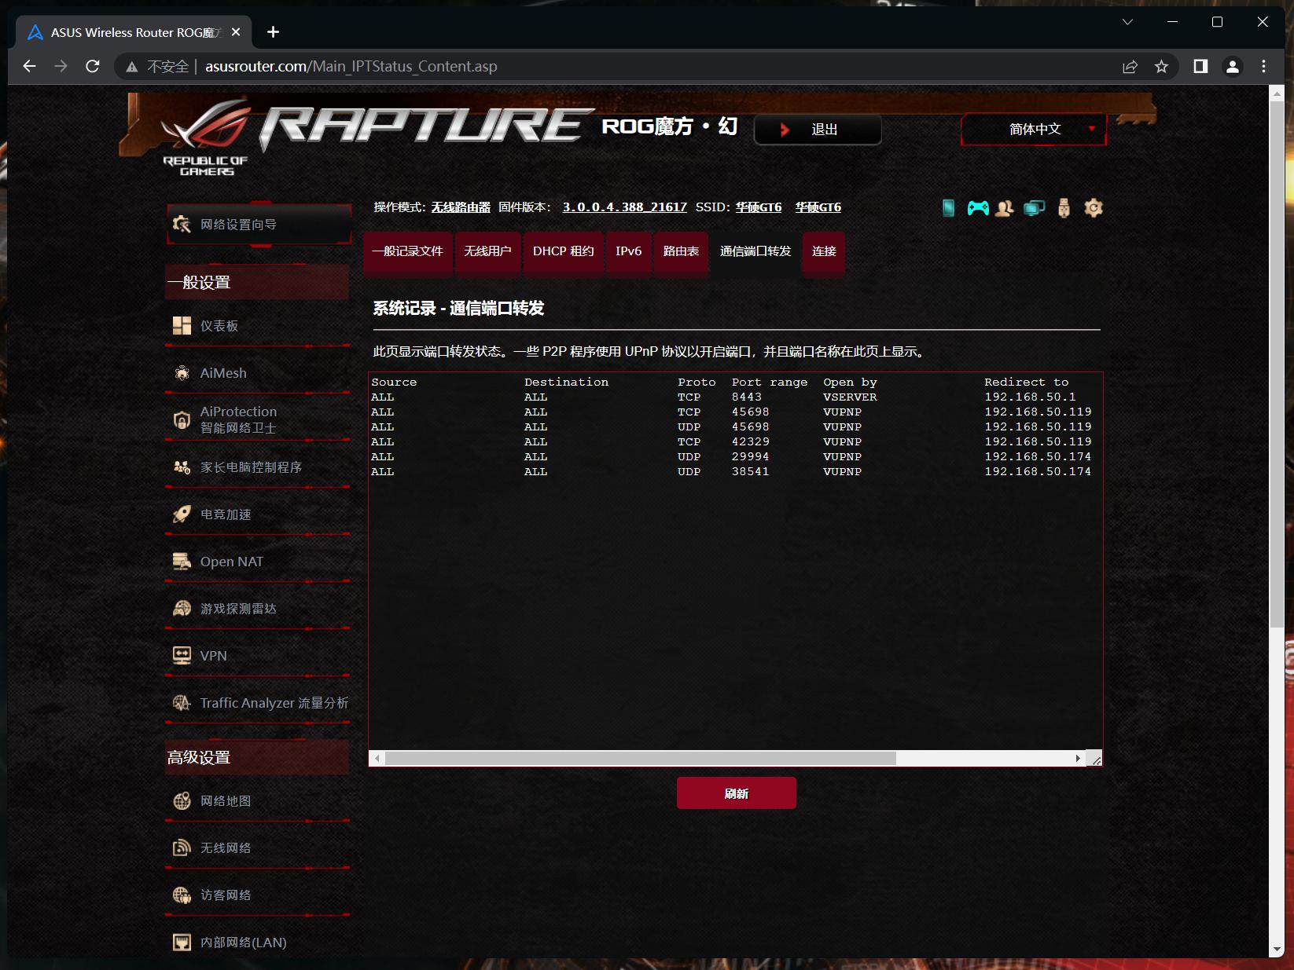The width and height of the screenshot is (1294, 970).
Task: Go back in browser history
Action: pos(30,67)
